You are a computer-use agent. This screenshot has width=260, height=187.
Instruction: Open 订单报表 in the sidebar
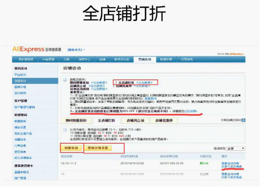coord(20,145)
